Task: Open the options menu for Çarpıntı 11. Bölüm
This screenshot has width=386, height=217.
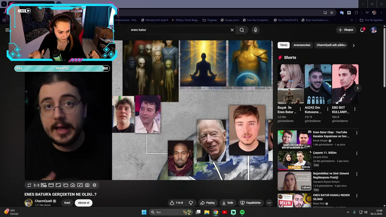Action: coord(357,153)
